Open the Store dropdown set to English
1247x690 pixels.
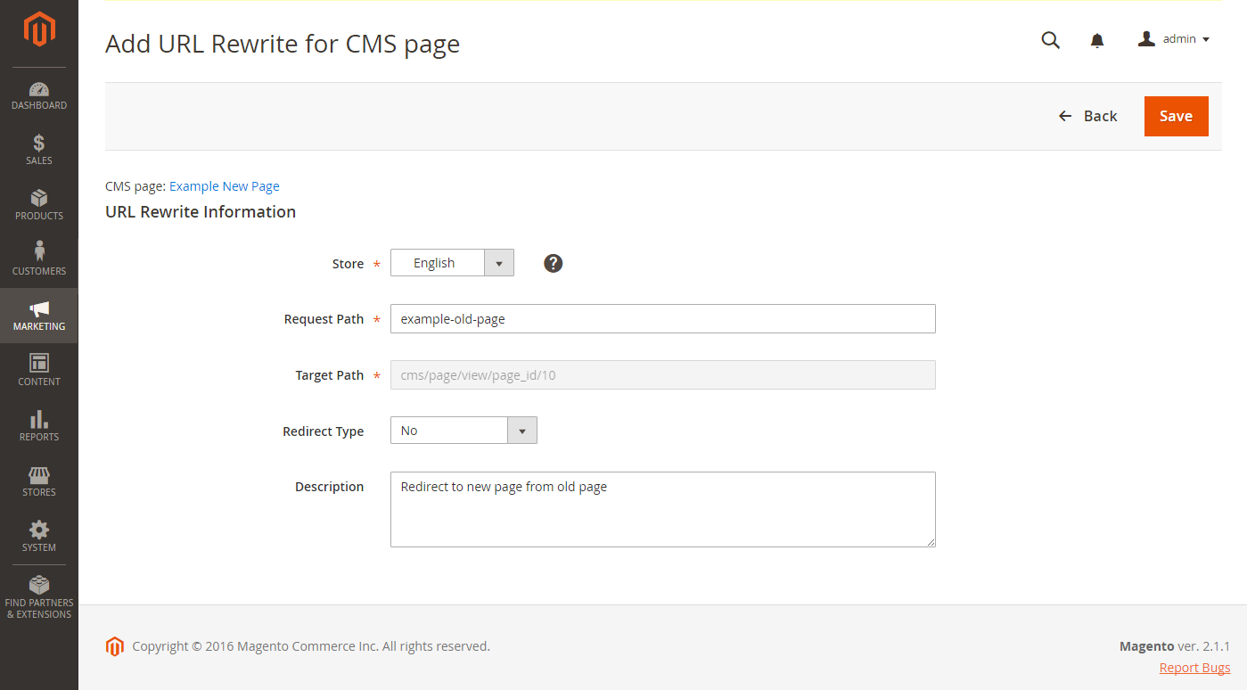(452, 263)
